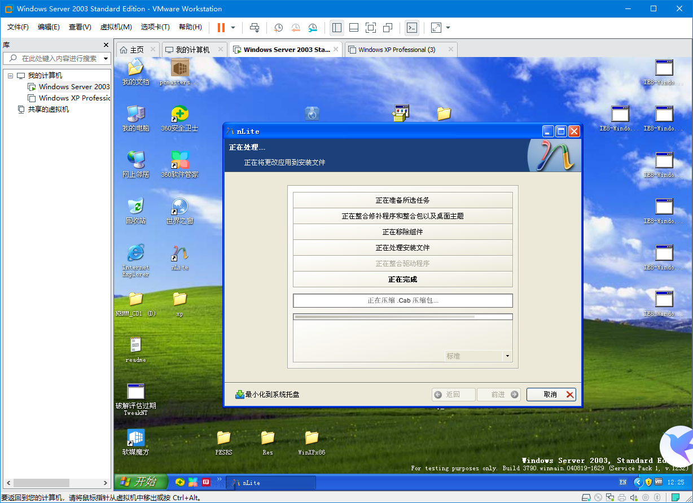Select Windows XP Professional in library tree
This screenshot has width=693, height=503.
69,98
